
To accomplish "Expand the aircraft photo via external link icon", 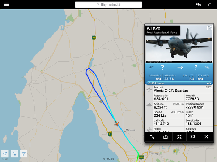I will [209, 28].
